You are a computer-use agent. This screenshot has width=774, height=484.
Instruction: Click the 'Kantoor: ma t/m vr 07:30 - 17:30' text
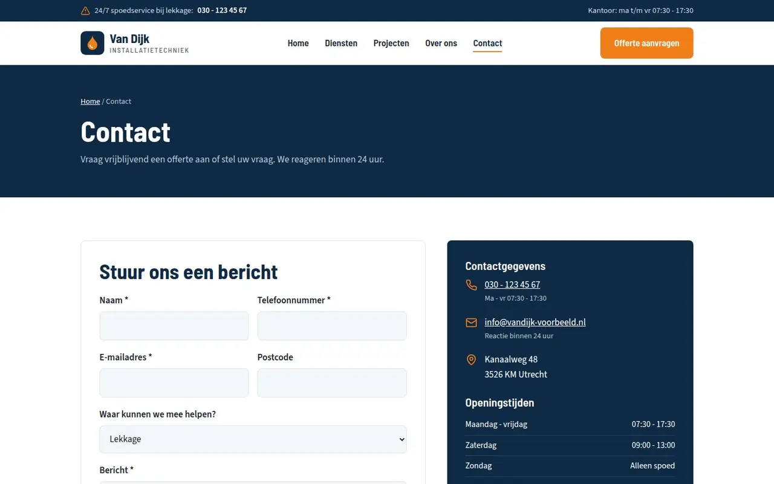click(640, 11)
